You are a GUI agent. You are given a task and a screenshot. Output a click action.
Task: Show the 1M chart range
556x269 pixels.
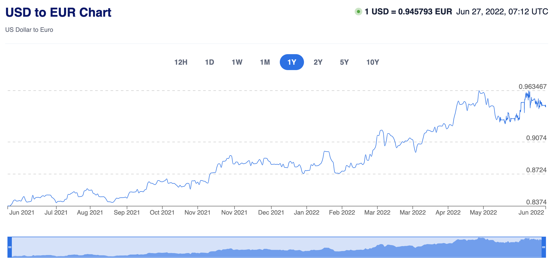265,62
